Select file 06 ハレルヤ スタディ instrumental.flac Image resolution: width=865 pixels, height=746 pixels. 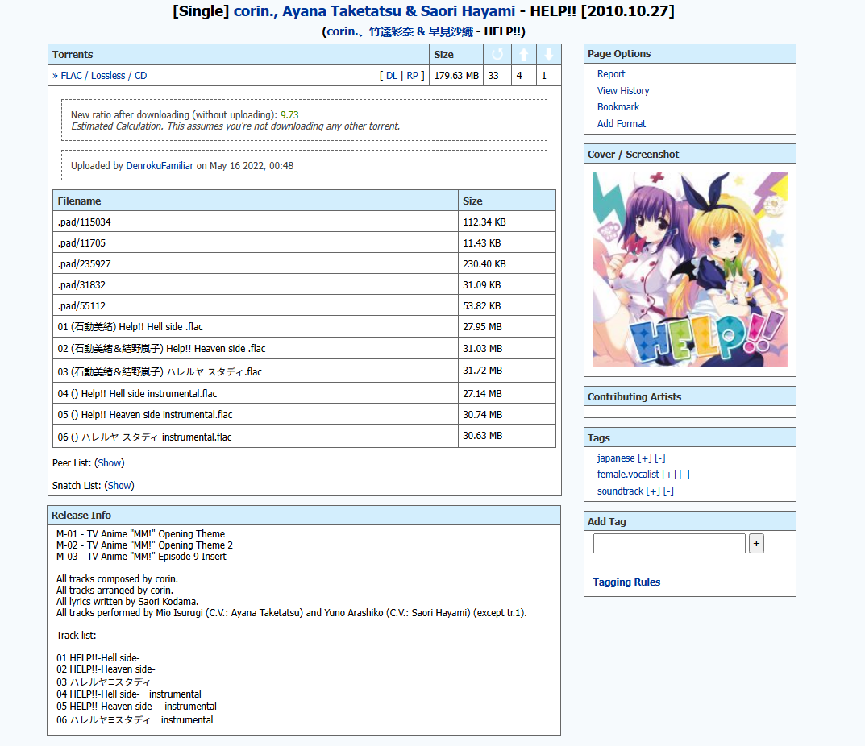(305, 436)
